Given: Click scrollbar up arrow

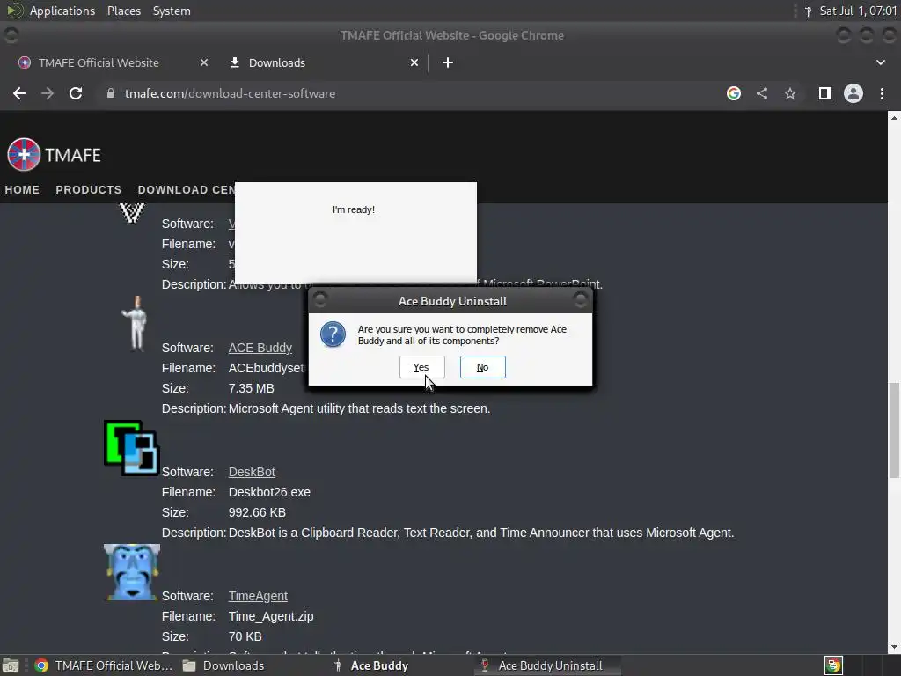Looking at the screenshot, I should pos(894,117).
